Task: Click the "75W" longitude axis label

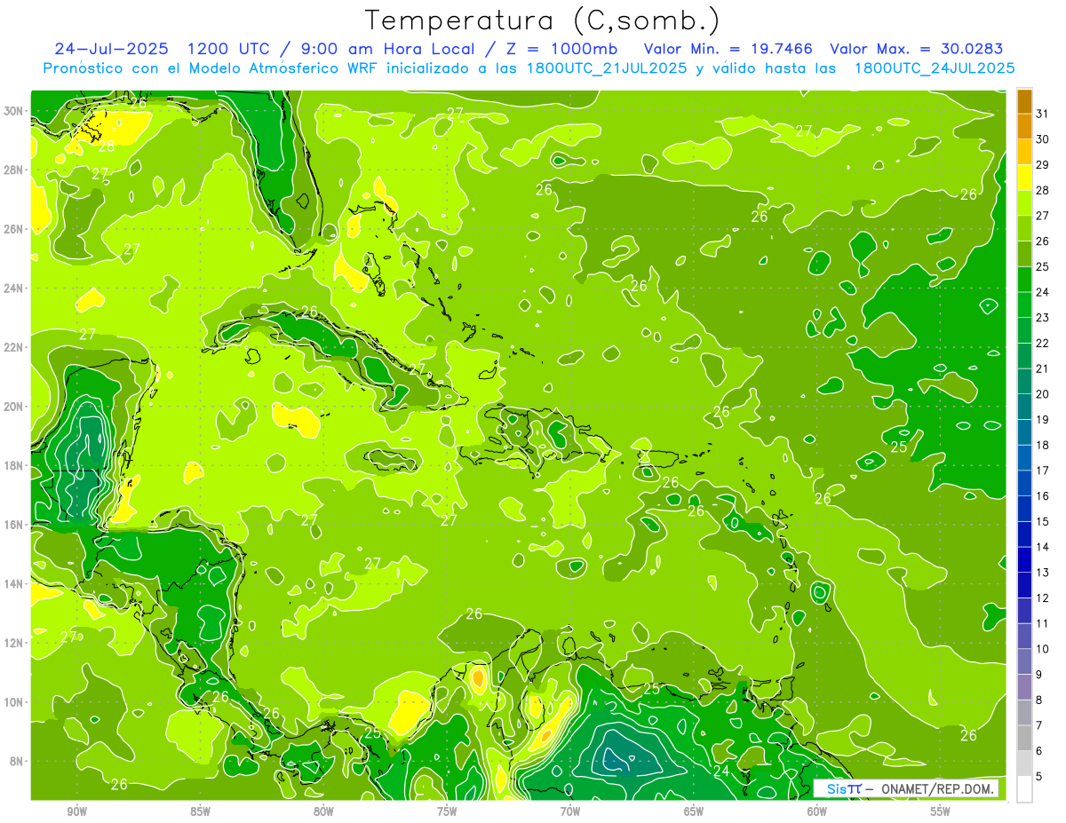Action: (x=447, y=811)
